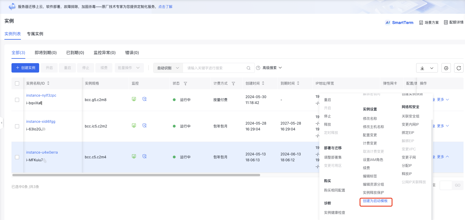Choose 释放 from the more menu

coord(328,125)
